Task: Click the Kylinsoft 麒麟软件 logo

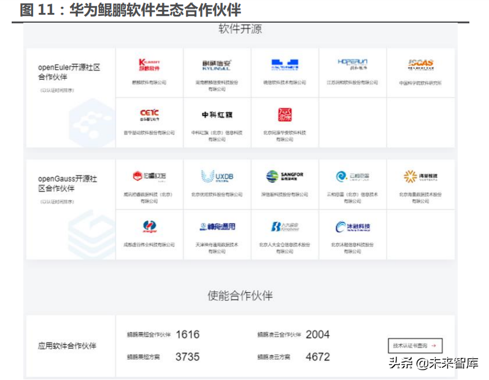Action: tap(149, 64)
